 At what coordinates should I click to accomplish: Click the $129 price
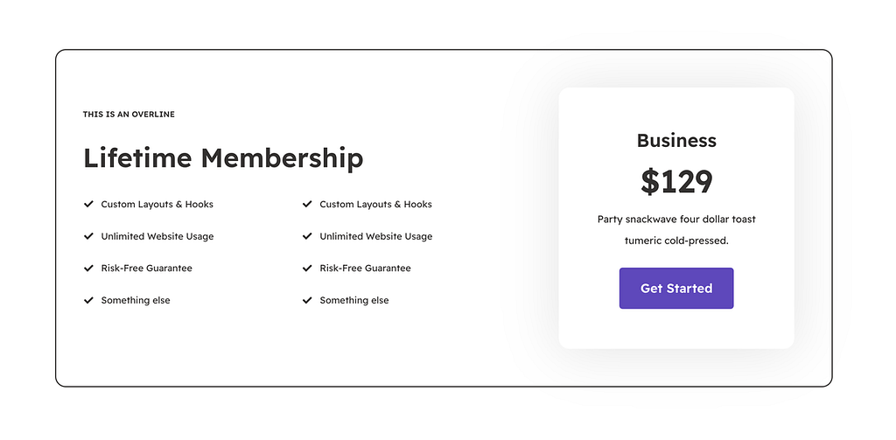[x=676, y=182]
